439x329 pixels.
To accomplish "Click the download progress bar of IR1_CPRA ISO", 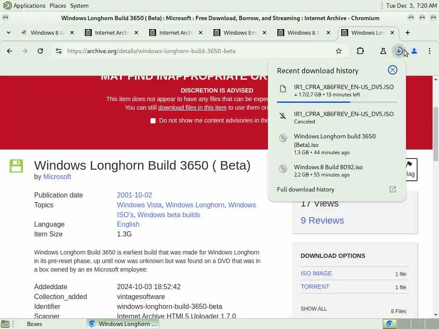I will click(x=337, y=102).
